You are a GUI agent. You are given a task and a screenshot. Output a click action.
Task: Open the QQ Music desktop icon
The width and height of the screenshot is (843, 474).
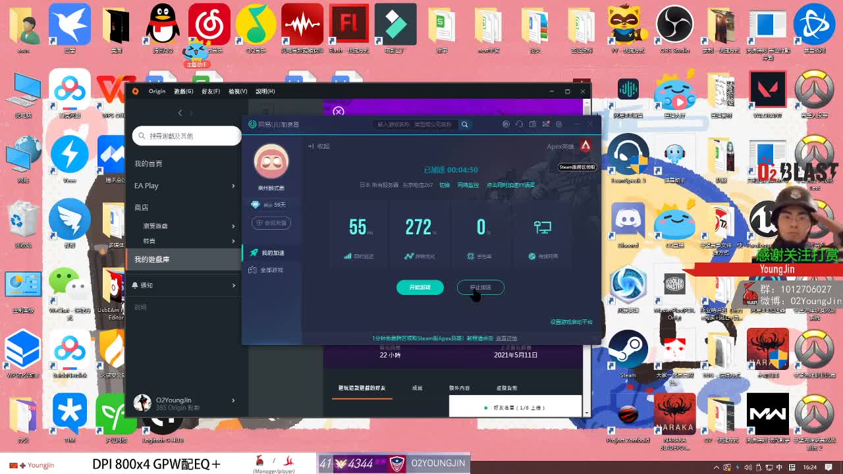coord(256,28)
